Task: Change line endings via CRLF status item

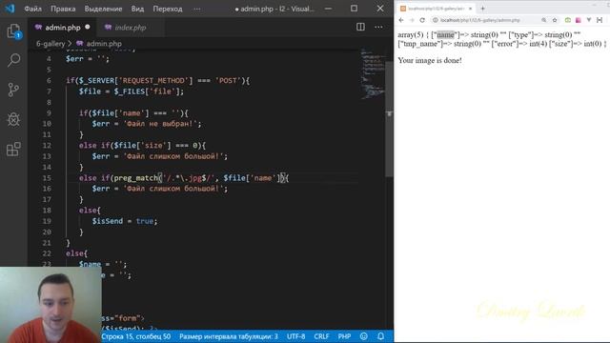Action: click(322, 336)
